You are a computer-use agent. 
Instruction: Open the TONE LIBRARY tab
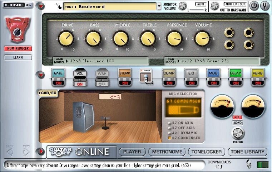click(x=248, y=152)
